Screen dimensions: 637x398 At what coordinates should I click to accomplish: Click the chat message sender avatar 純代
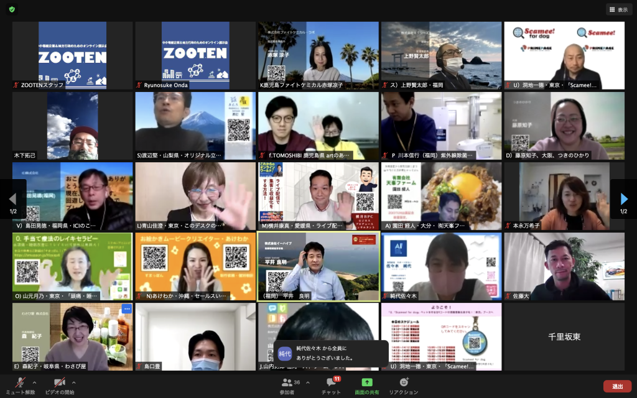pyautogui.click(x=284, y=353)
